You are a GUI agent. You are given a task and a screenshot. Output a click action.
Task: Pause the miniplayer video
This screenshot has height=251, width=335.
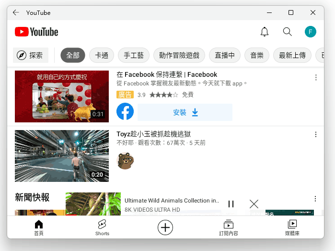(231, 204)
